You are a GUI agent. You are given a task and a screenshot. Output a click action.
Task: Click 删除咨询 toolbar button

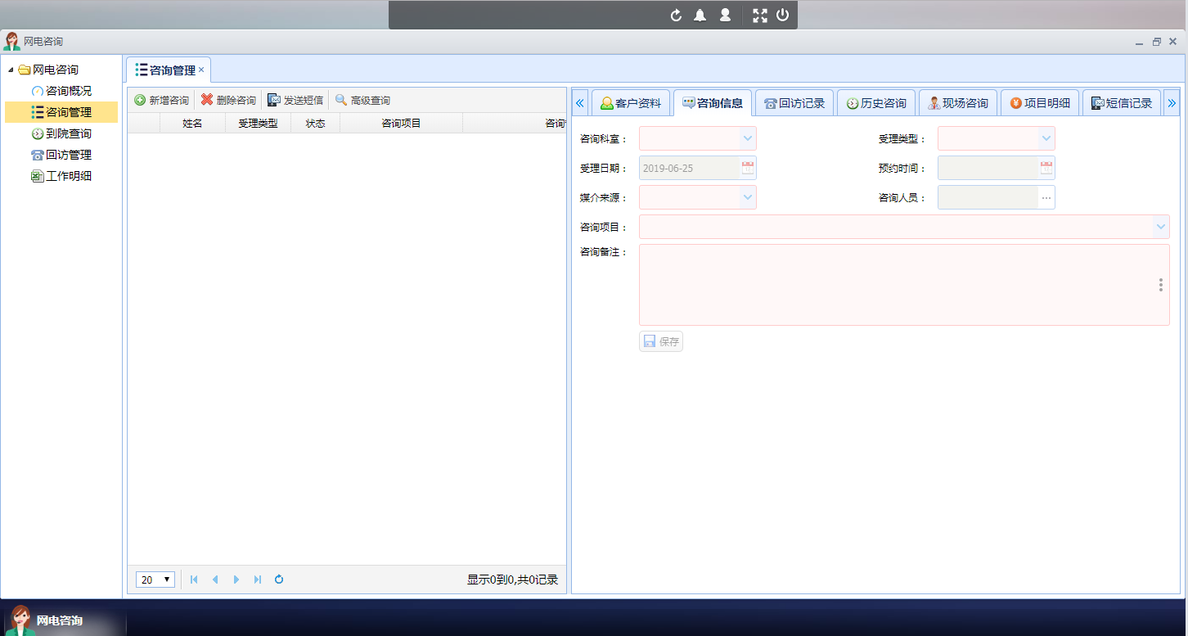coord(229,101)
